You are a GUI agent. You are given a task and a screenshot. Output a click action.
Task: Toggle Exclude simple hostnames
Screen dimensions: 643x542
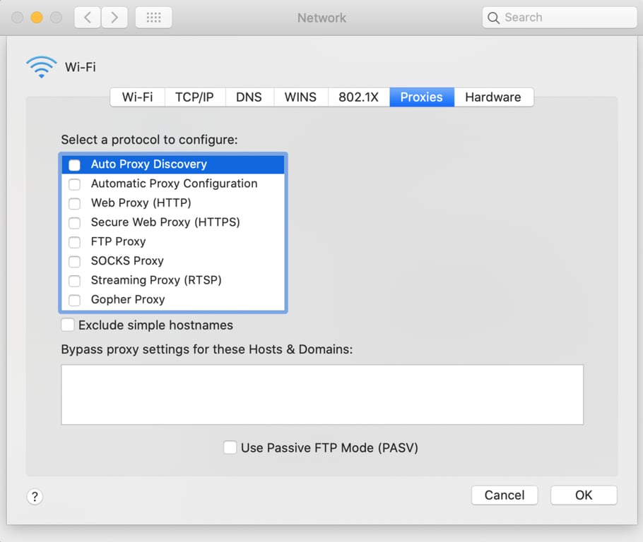click(x=67, y=325)
